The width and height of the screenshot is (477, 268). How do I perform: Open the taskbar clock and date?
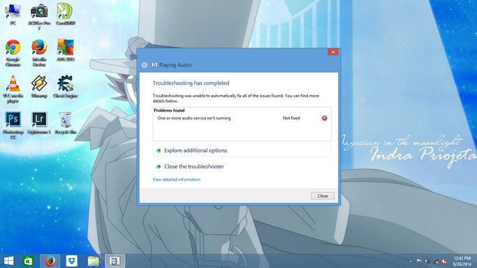click(462, 261)
